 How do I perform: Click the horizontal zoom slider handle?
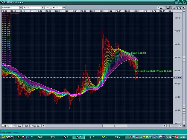tap(171, 126)
